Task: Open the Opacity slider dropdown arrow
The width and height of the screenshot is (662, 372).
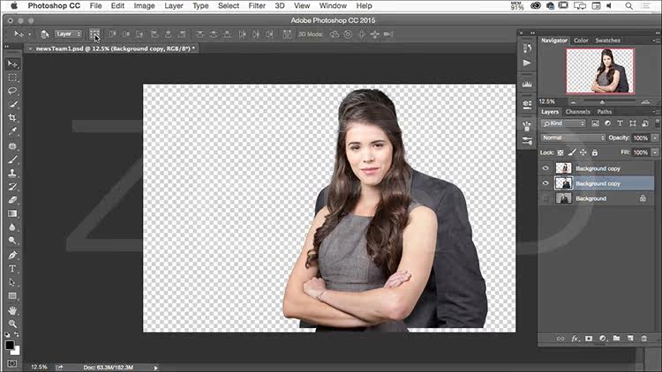Action: click(655, 138)
